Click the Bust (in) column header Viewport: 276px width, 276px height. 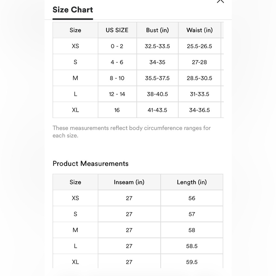pos(157,30)
